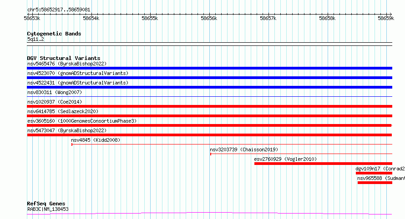Click thin red line of nsv4845
405x219 pixels.
click(232, 144)
